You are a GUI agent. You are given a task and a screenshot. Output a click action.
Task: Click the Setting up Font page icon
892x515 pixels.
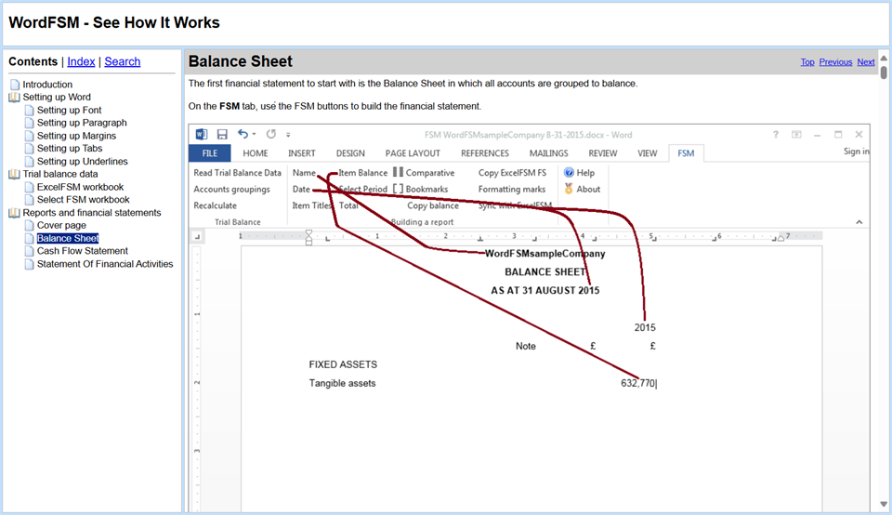click(x=29, y=110)
